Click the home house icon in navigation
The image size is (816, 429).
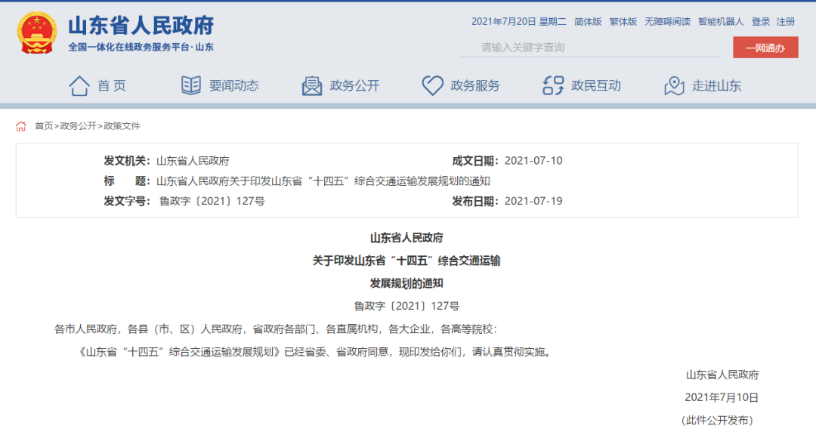point(79,86)
